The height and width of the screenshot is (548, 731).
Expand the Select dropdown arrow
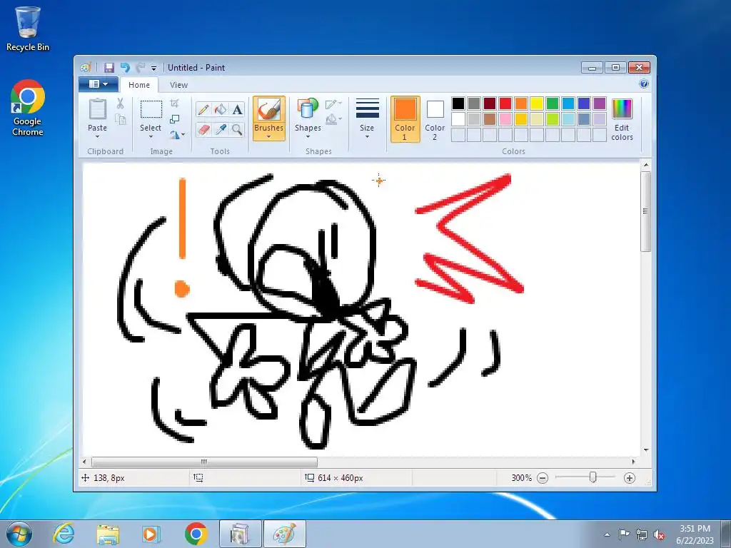tap(151, 137)
